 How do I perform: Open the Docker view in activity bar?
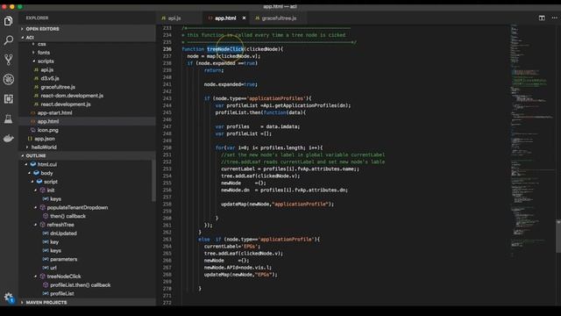click(9, 139)
